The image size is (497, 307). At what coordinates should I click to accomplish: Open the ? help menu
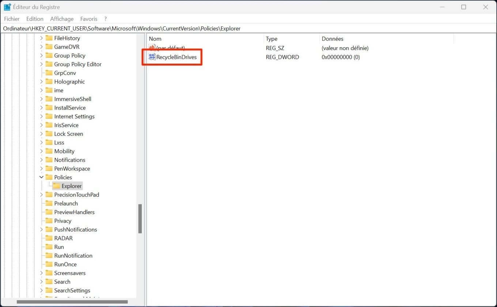[x=105, y=19]
